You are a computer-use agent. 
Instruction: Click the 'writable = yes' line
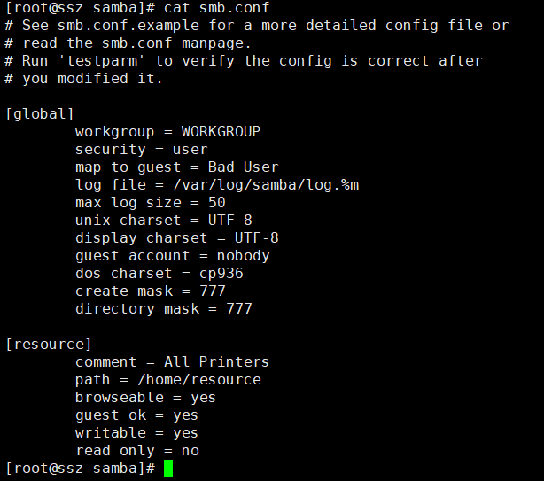point(136,433)
